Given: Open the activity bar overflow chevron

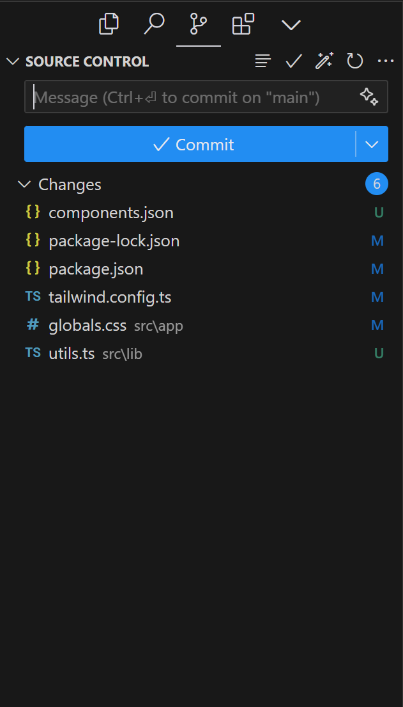Looking at the screenshot, I should 291,24.
